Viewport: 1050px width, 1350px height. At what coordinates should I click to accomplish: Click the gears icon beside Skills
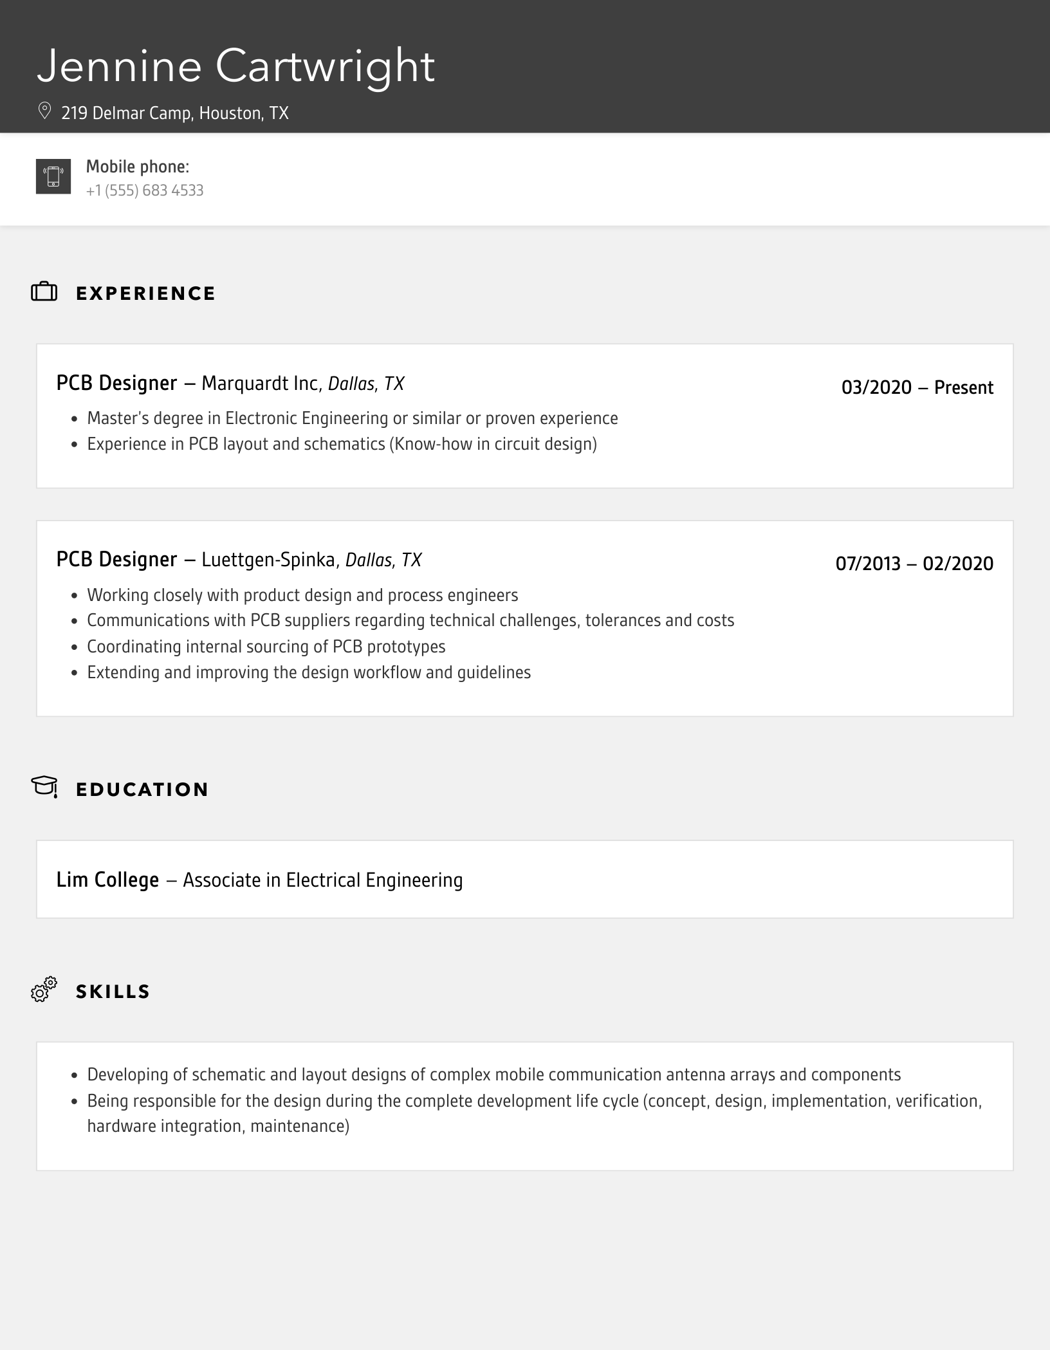pyautogui.click(x=44, y=990)
